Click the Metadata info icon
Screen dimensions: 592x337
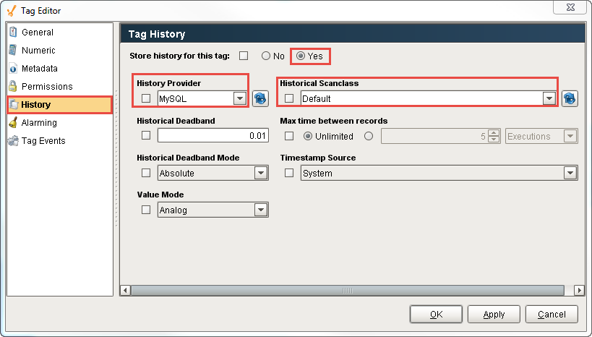(x=13, y=69)
